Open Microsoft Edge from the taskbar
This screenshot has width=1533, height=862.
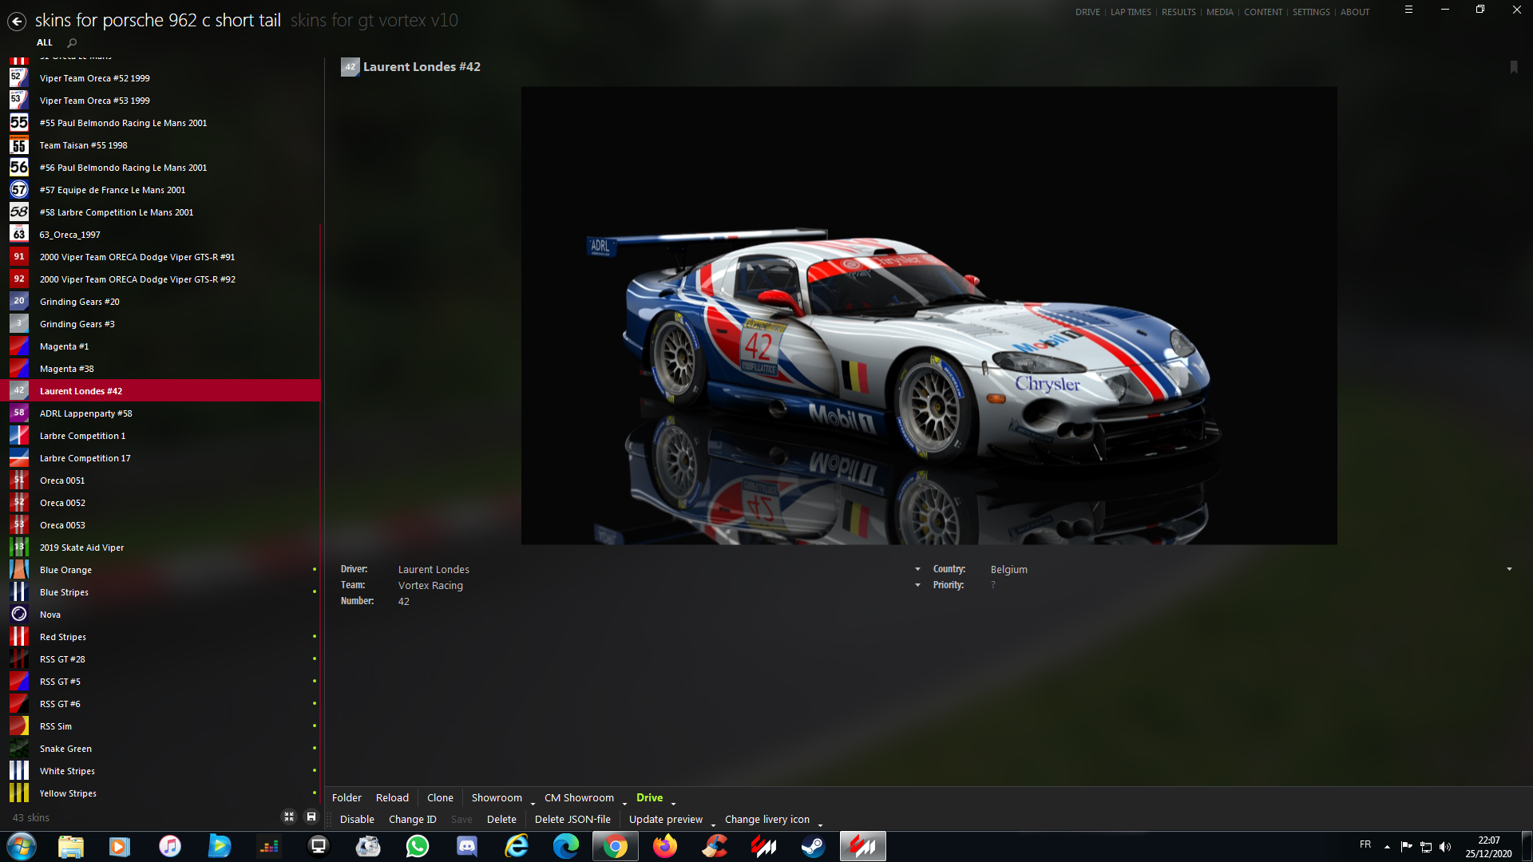(566, 846)
